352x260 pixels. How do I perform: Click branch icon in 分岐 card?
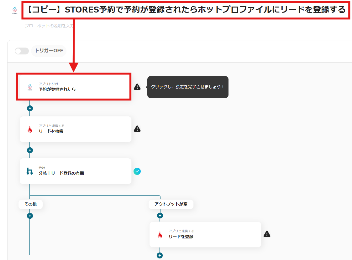(30, 171)
